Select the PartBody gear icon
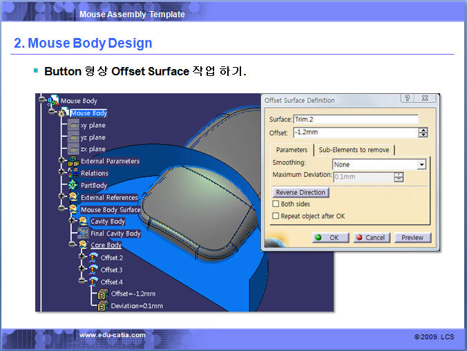This screenshot has width=467, height=351. coord(73,185)
